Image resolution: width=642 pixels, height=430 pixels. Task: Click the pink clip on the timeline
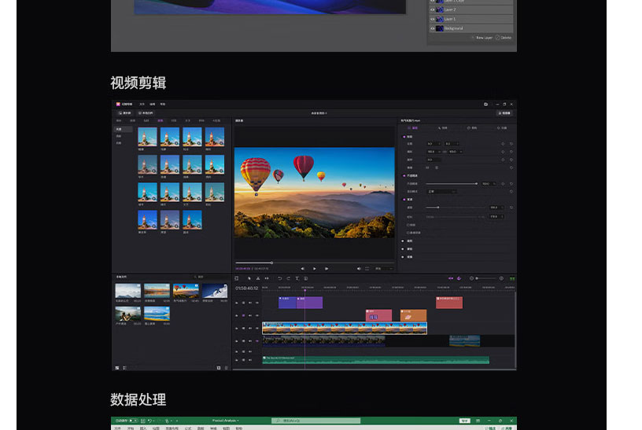(378, 315)
